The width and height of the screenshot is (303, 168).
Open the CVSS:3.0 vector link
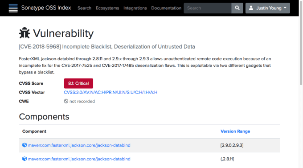pos(111,92)
